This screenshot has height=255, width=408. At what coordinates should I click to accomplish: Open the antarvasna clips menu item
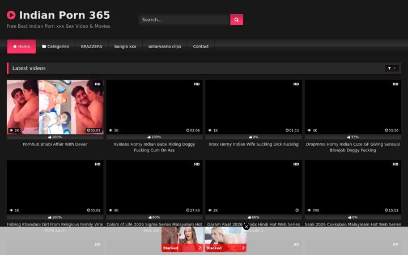pos(165,46)
